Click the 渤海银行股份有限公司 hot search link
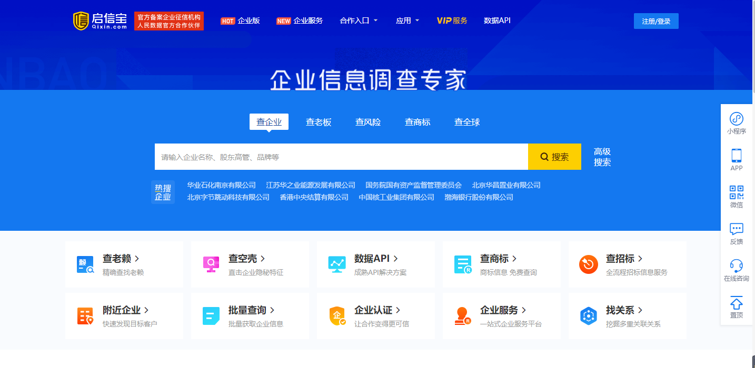 (478, 197)
